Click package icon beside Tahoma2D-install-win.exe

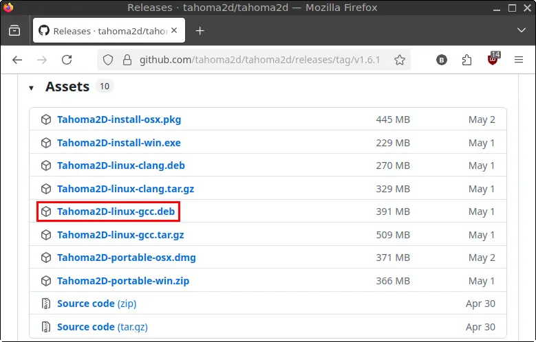point(46,143)
